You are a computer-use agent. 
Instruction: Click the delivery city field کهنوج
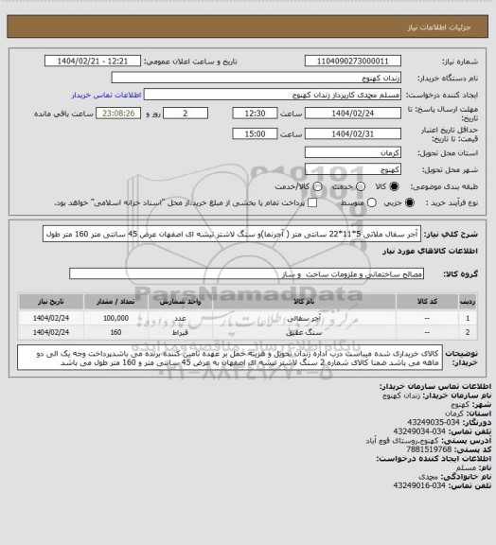coord(353,169)
